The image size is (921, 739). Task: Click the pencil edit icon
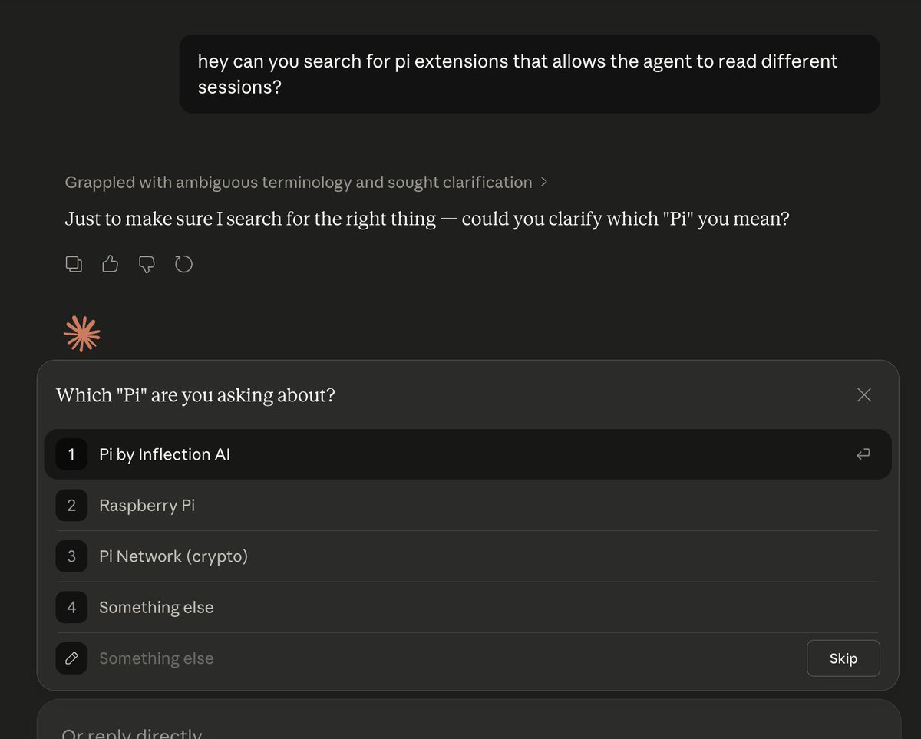coord(71,658)
